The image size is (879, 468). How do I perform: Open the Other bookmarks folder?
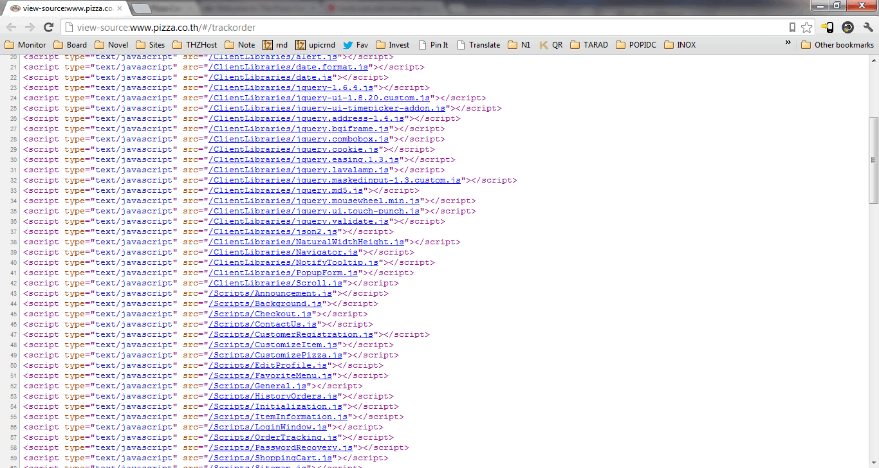tap(837, 45)
